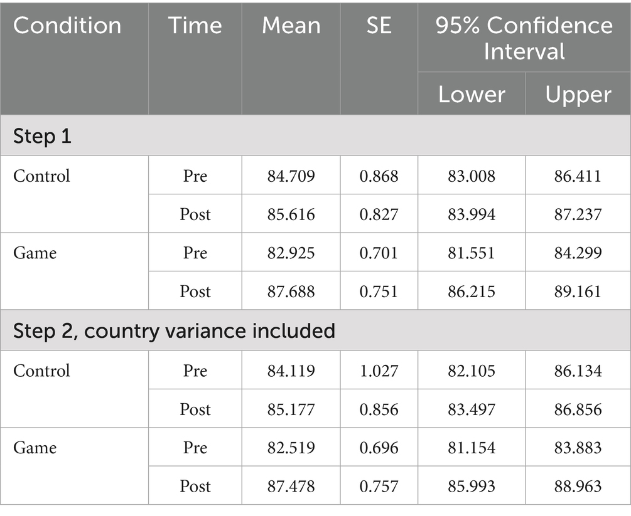This screenshot has width=631, height=516.
Task: Click the lower bound value 81.551
Action: 471,253
